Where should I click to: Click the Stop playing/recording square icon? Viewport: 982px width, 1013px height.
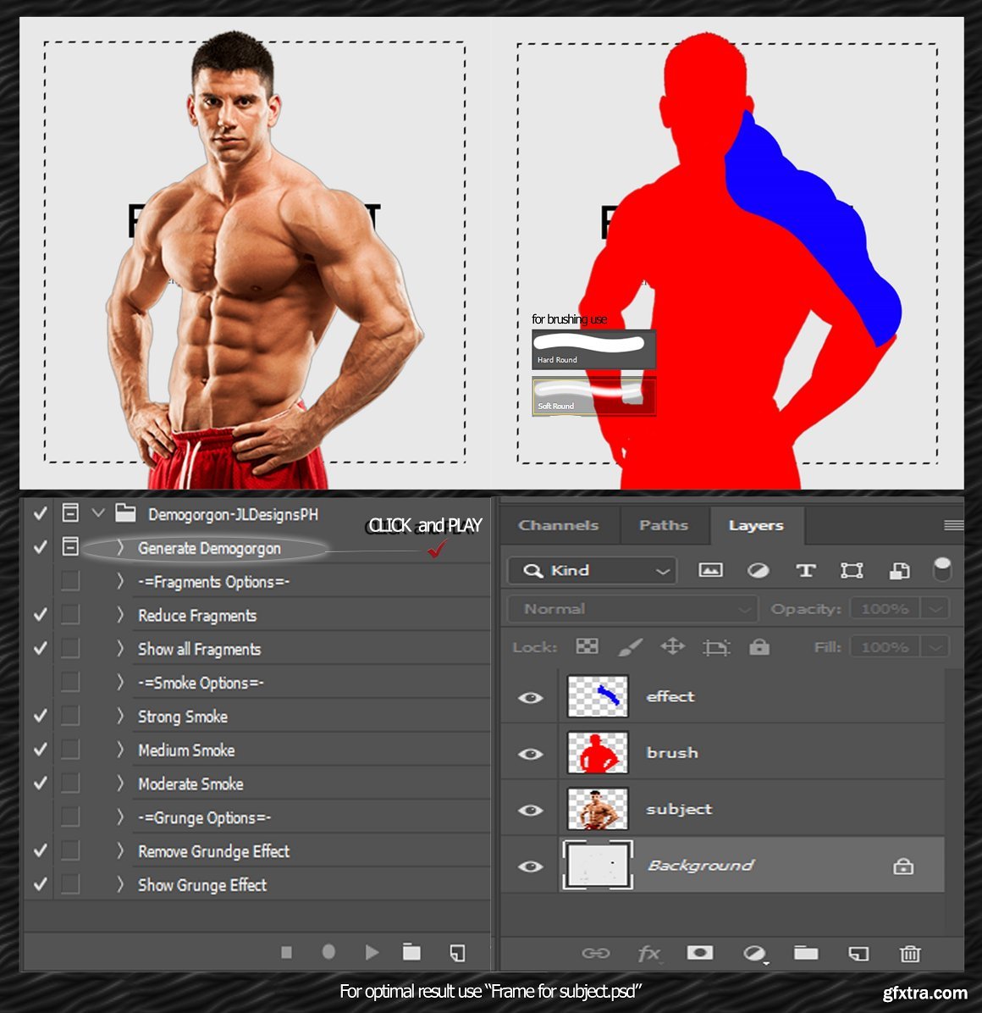pyautogui.click(x=287, y=953)
